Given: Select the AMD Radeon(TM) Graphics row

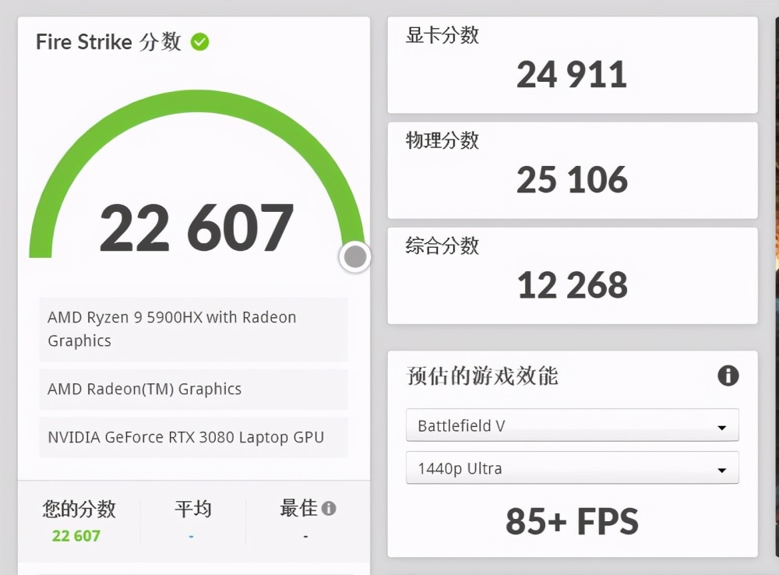Looking at the screenshot, I should click(x=193, y=389).
